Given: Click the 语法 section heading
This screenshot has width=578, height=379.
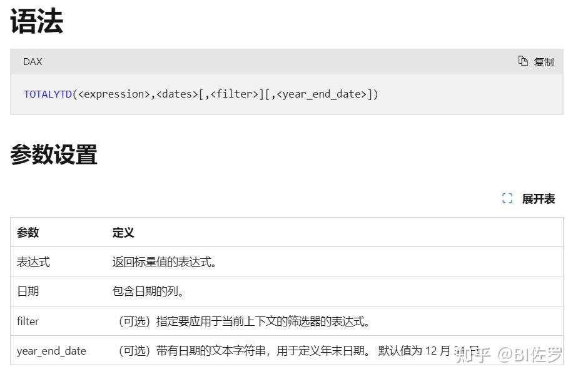Looking at the screenshot, I should pyautogui.click(x=36, y=21).
